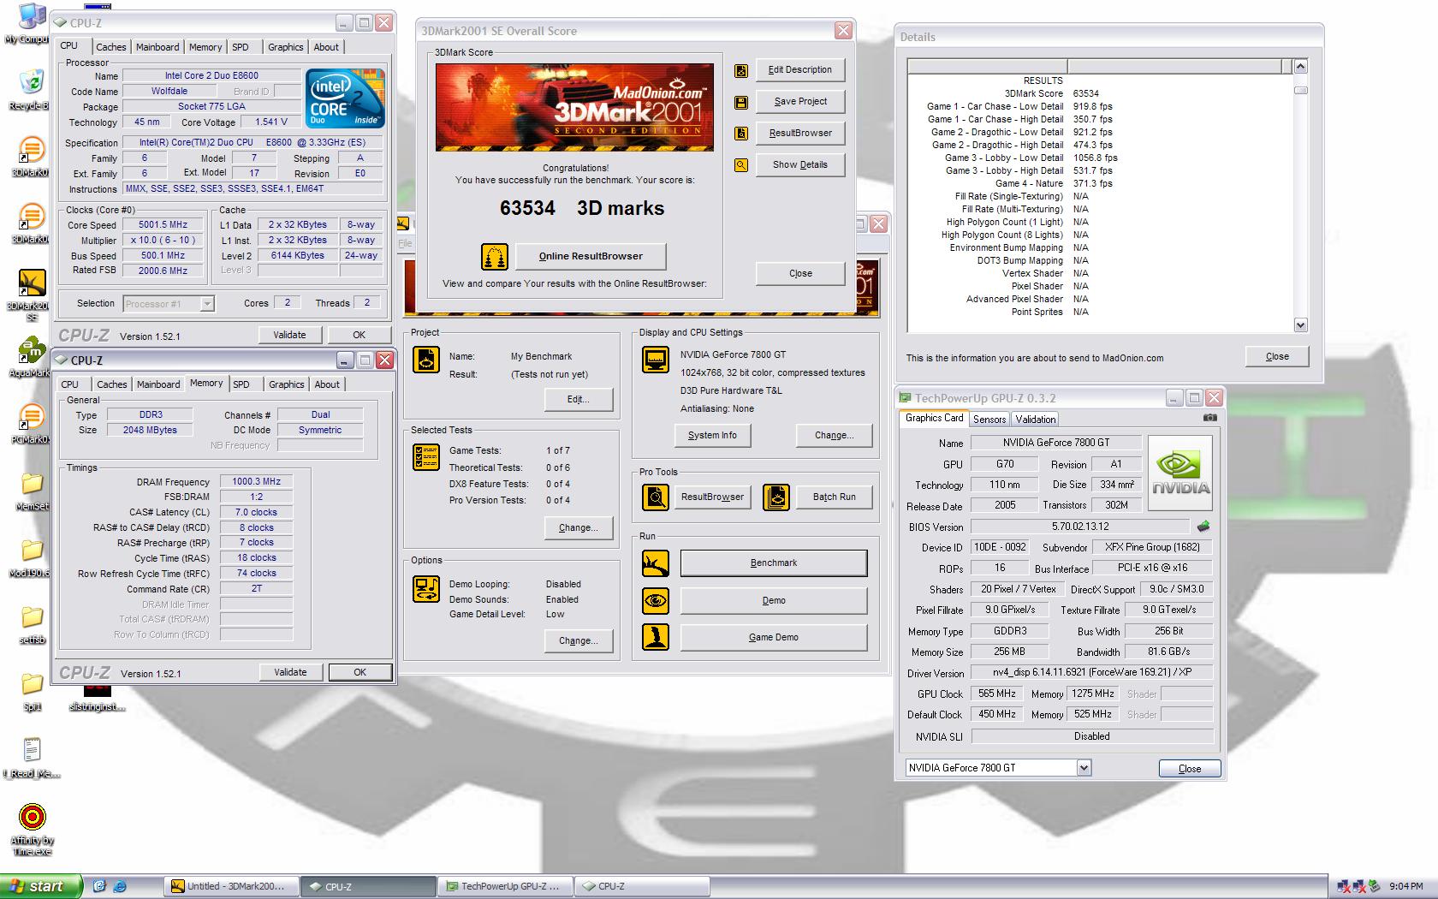Click the Benchmark run icon
Screen dimensions: 1438x899
[x=656, y=563]
